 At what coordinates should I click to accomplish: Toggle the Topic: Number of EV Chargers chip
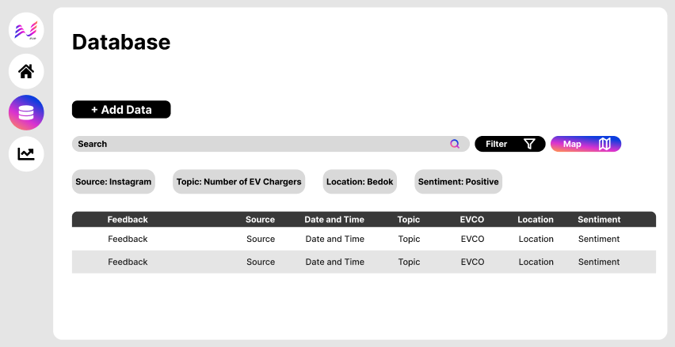click(239, 182)
